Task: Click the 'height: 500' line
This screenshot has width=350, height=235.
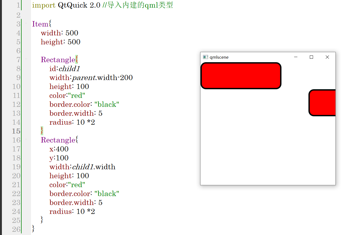Action: click(x=60, y=42)
